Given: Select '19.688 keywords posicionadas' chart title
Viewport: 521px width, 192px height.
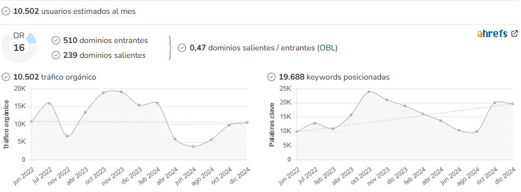Looking at the screenshot, I should [334, 77].
